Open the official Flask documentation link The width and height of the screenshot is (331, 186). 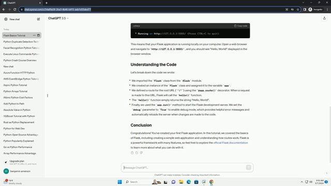point(231,143)
